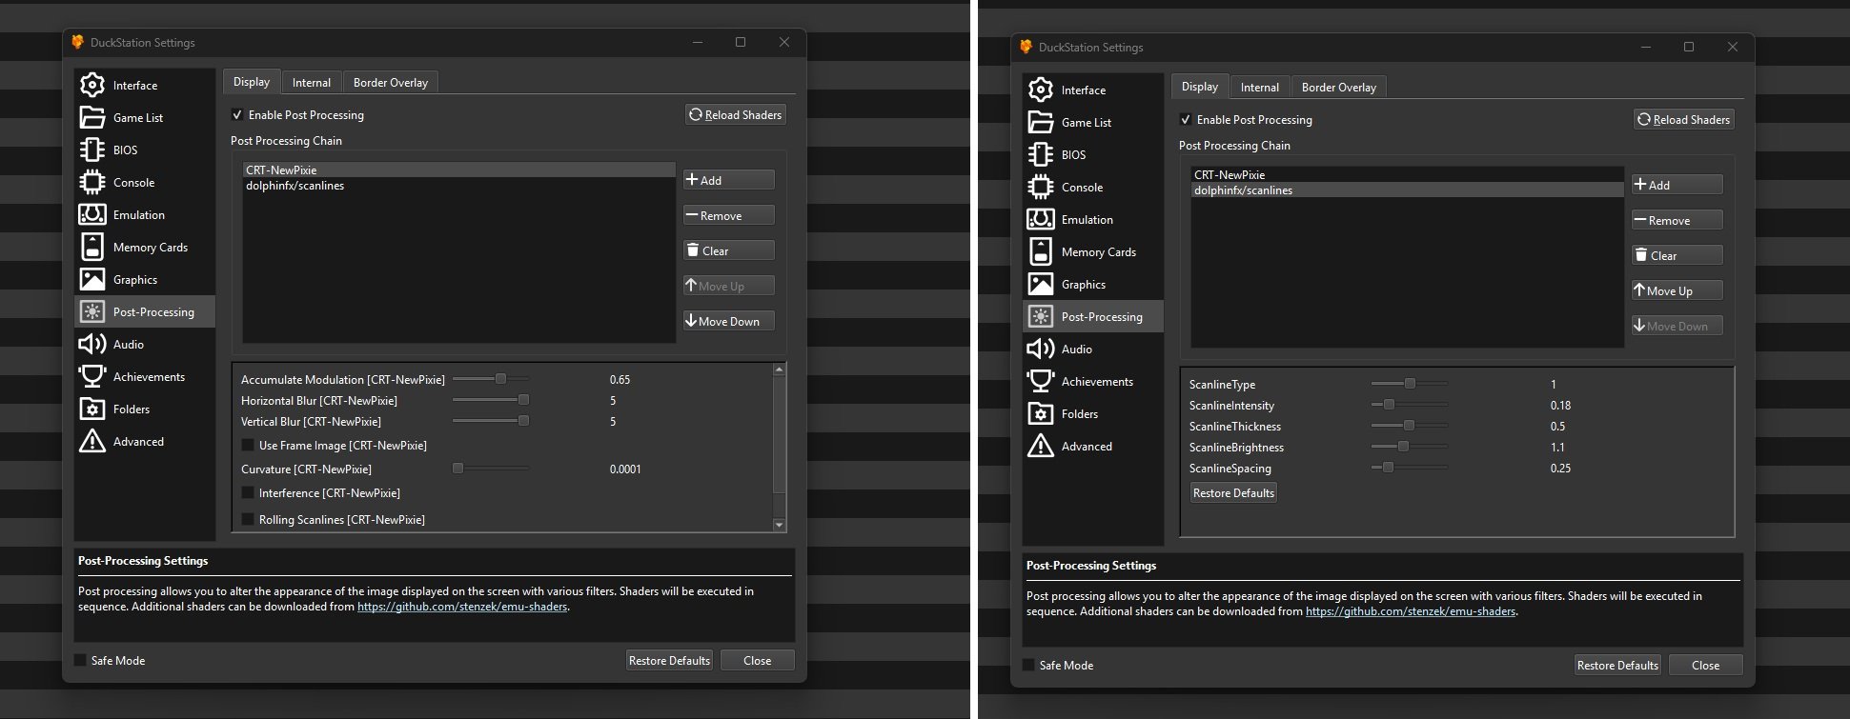Select Display tab in right window

coord(1200,86)
